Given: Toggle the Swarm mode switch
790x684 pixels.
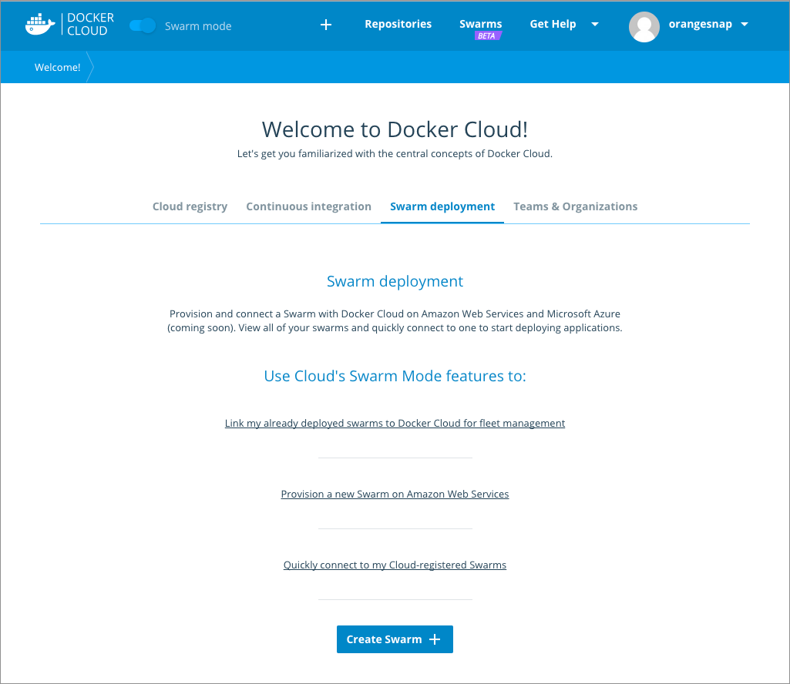Looking at the screenshot, I should click(143, 25).
